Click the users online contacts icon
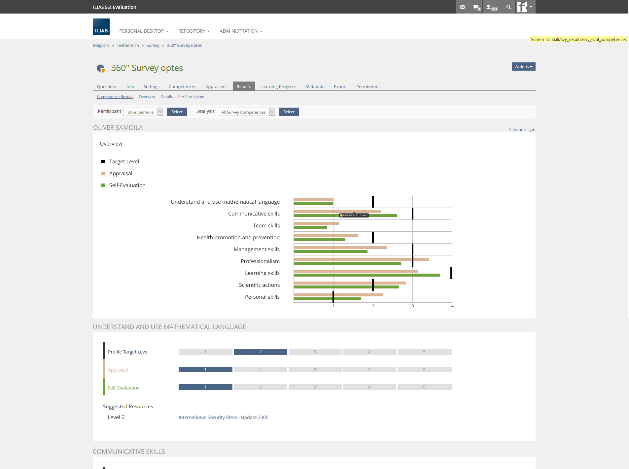The height and width of the screenshot is (469, 629). (x=491, y=7)
